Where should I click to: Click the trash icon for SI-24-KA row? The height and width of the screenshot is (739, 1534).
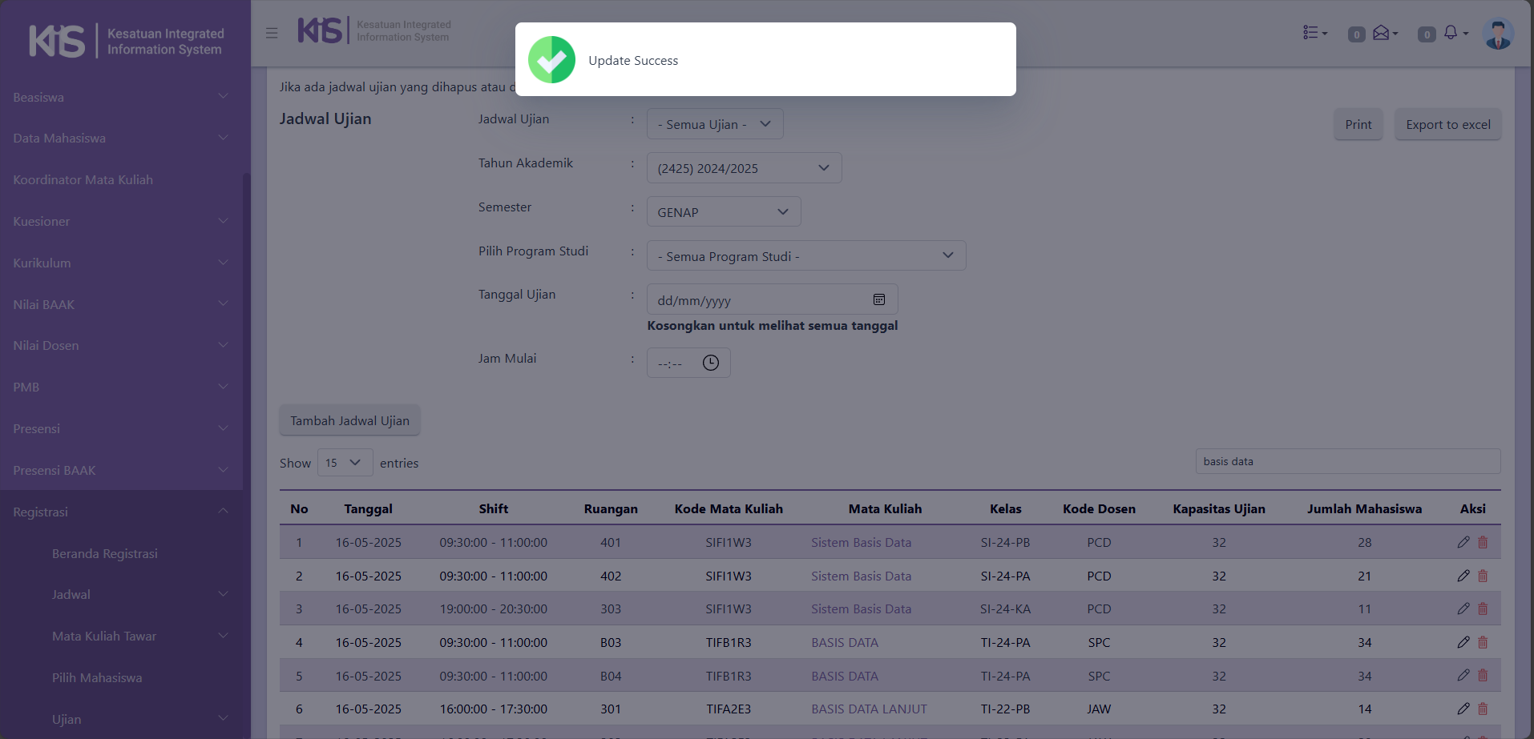1483,608
